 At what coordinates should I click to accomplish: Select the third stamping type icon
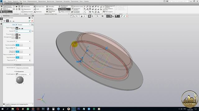point(11,21)
